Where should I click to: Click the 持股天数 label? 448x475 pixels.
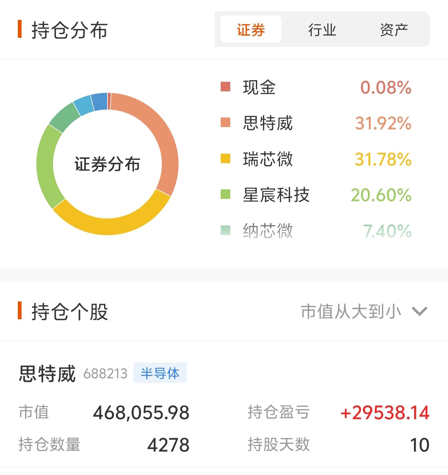click(x=279, y=445)
